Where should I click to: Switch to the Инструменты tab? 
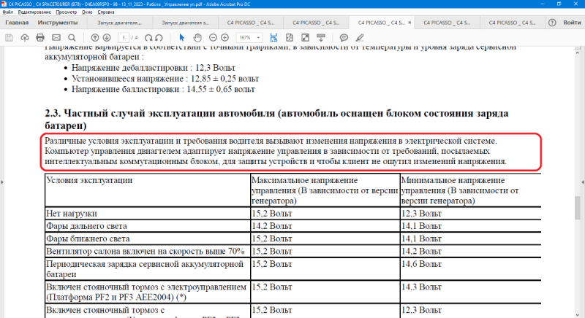pyautogui.click(x=58, y=23)
